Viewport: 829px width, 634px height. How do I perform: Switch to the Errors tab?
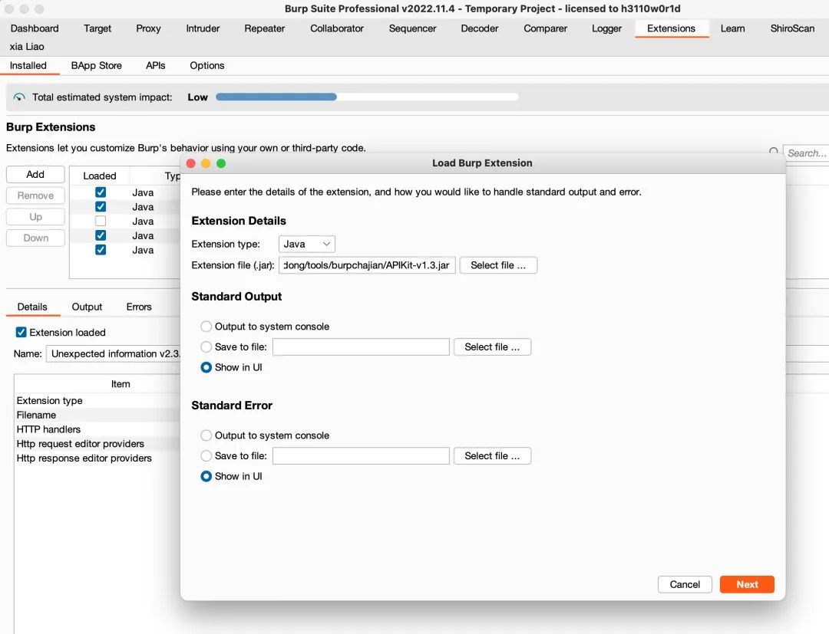tap(138, 307)
